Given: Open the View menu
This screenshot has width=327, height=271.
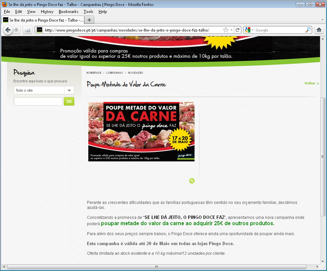Looking at the screenshot, I should tap(31, 12).
